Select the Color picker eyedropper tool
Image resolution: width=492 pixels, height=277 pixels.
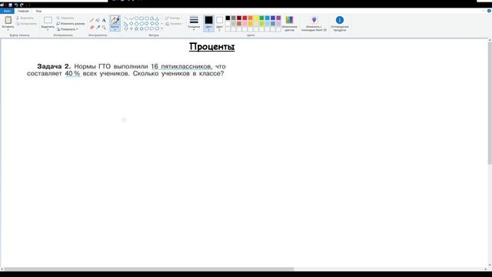[98, 28]
